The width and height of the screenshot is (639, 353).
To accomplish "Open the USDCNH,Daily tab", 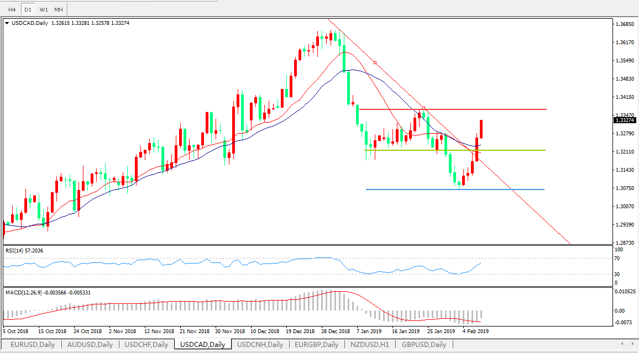I will 260,345.
